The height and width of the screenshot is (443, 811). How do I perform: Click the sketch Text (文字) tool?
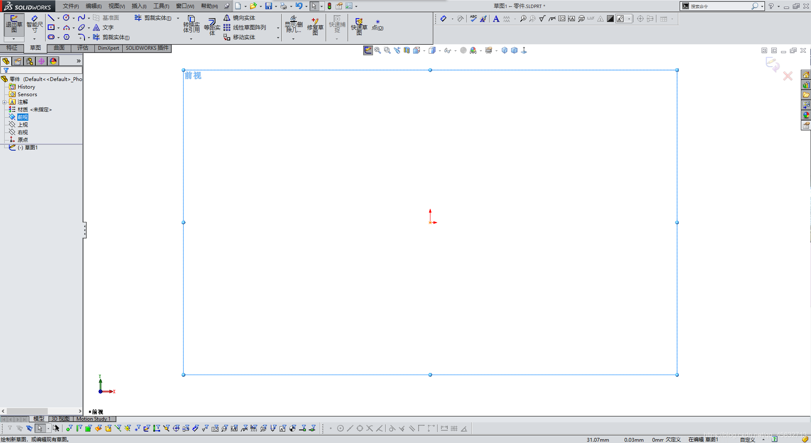[103, 27]
